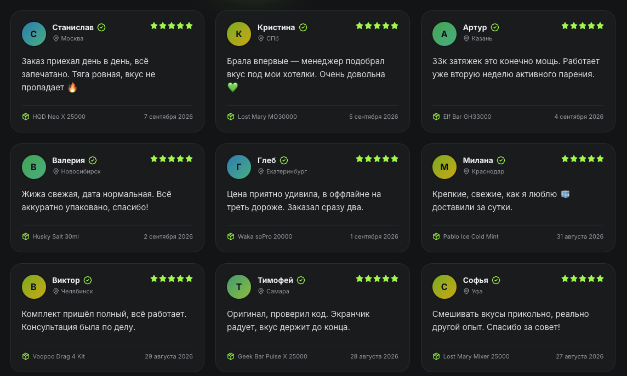Click the box icon before HQD Neo X 25000

(x=26, y=117)
